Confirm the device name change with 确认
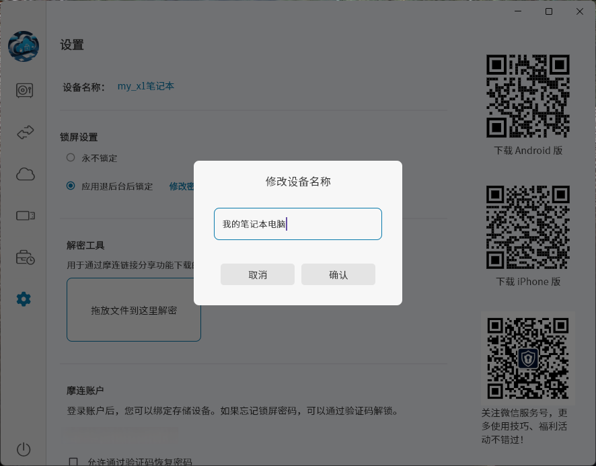 tap(338, 274)
